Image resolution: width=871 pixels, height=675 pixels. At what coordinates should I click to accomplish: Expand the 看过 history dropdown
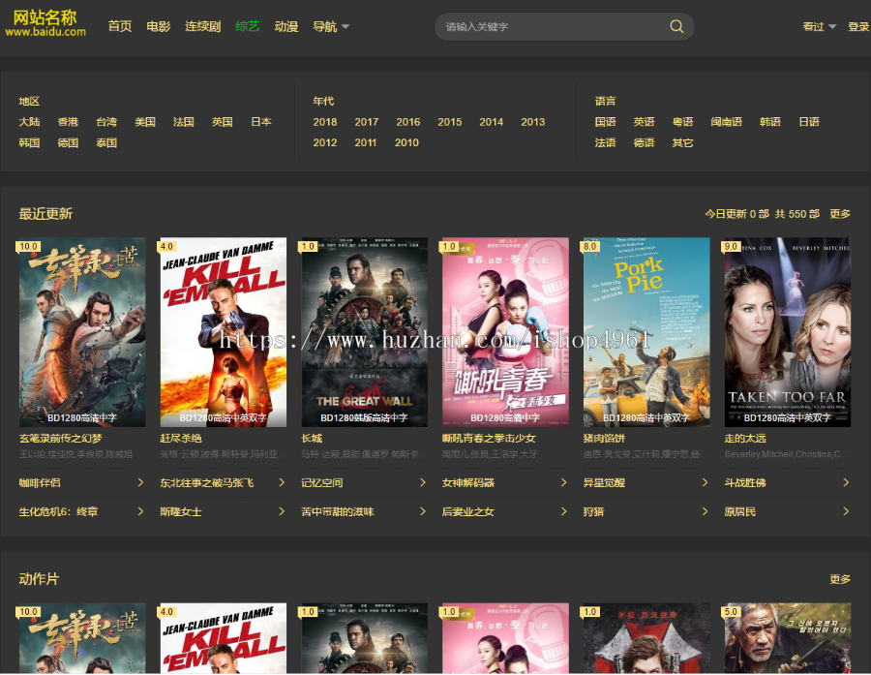pos(820,26)
